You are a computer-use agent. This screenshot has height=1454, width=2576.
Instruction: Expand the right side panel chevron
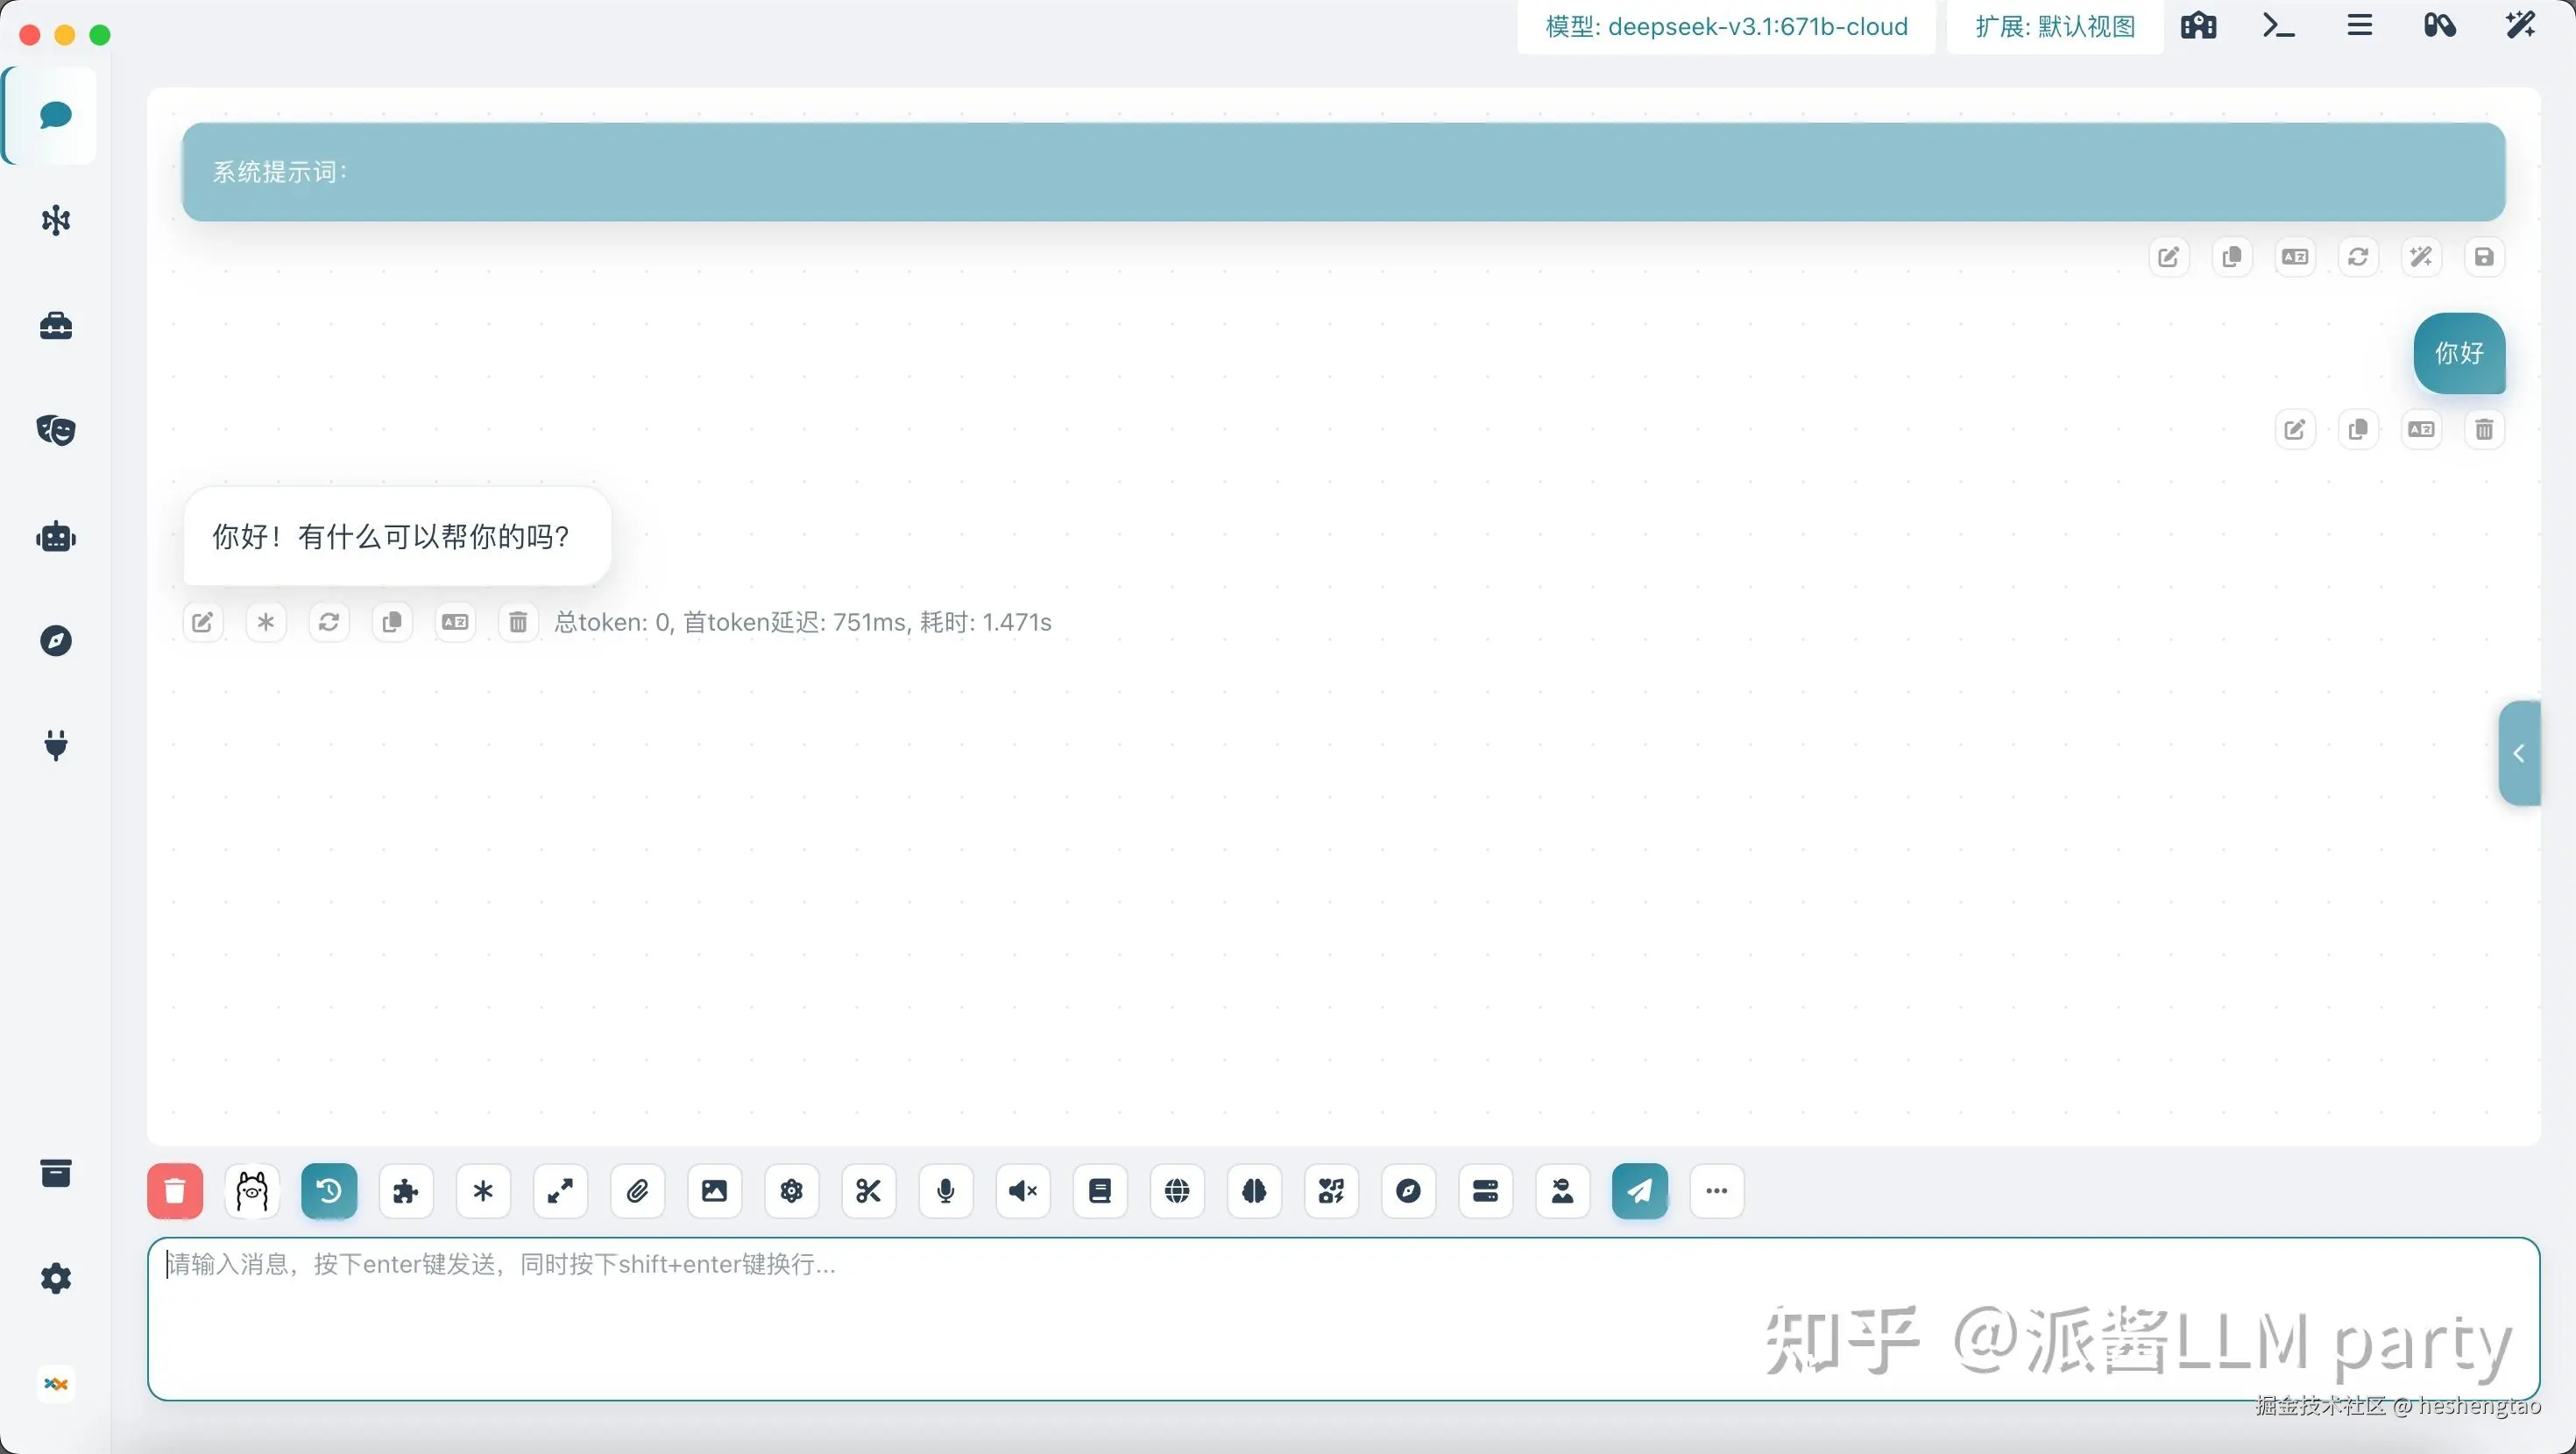pyautogui.click(x=2518, y=753)
